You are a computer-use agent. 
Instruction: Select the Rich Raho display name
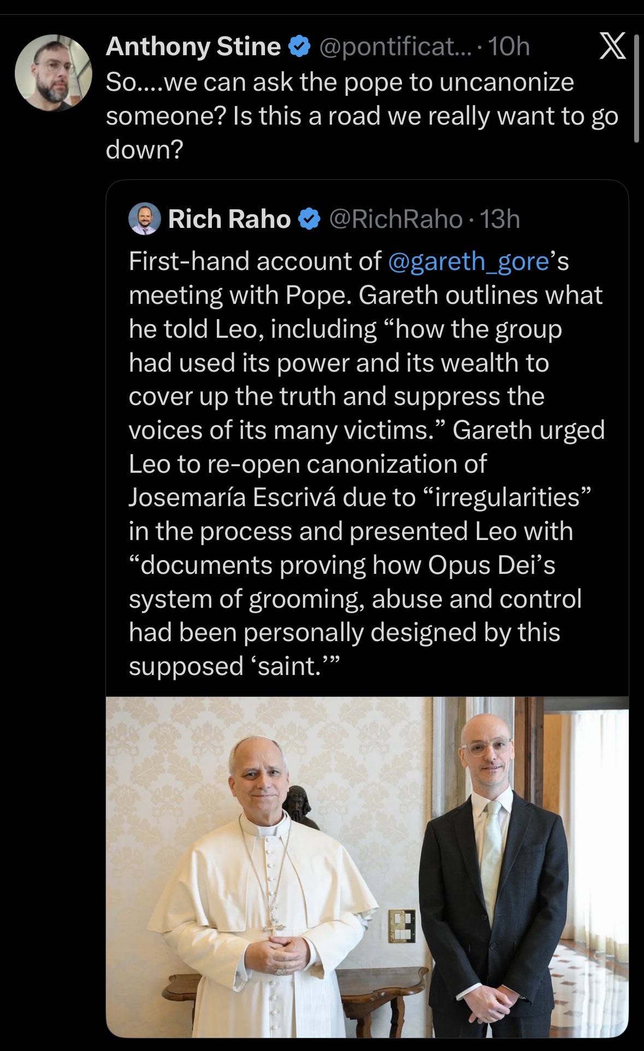click(x=229, y=219)
